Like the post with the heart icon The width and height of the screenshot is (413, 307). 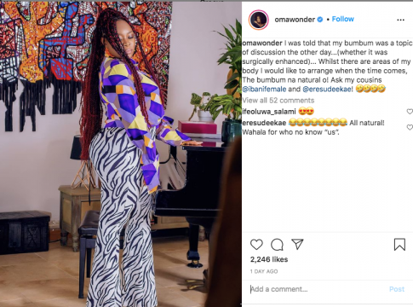256,245
